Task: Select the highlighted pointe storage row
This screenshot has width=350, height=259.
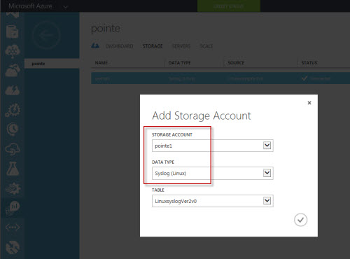Action: 220,78
